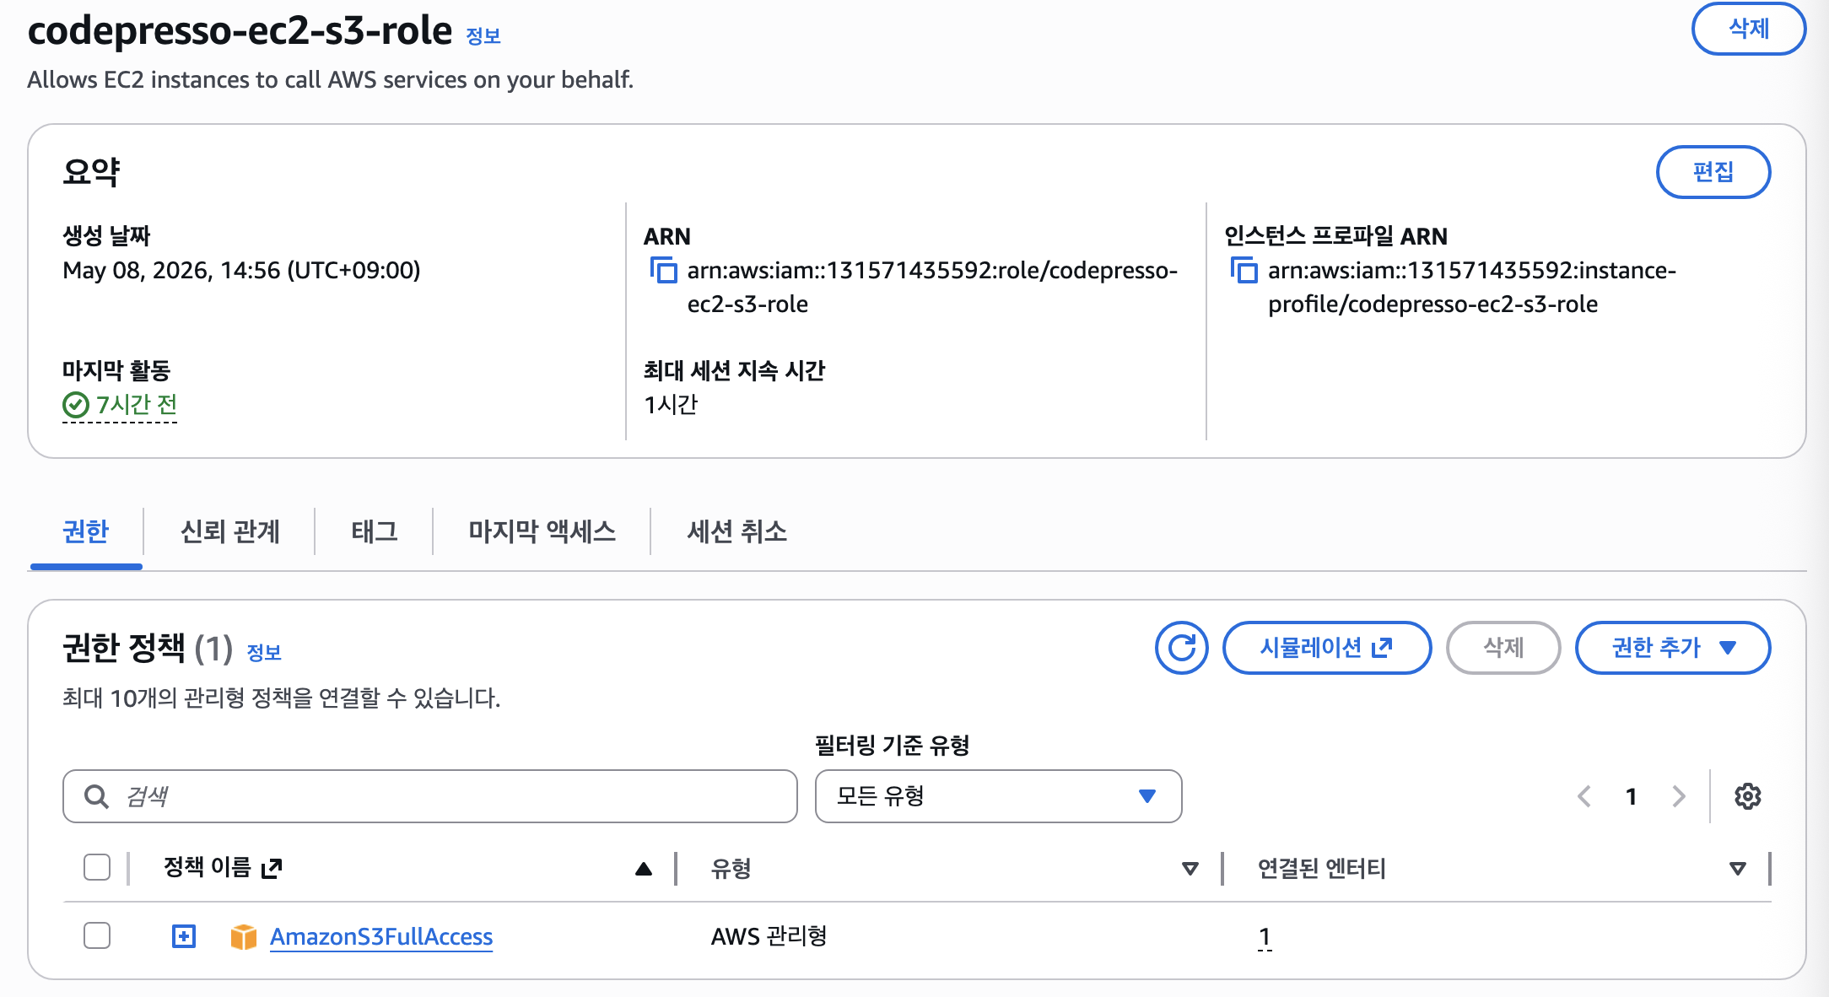The height and width of the screenshot is (997, 1829).
Task: Click the 정책 이름 column header
Action: 208,867
